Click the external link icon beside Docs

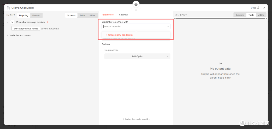[x=258, y=8]
